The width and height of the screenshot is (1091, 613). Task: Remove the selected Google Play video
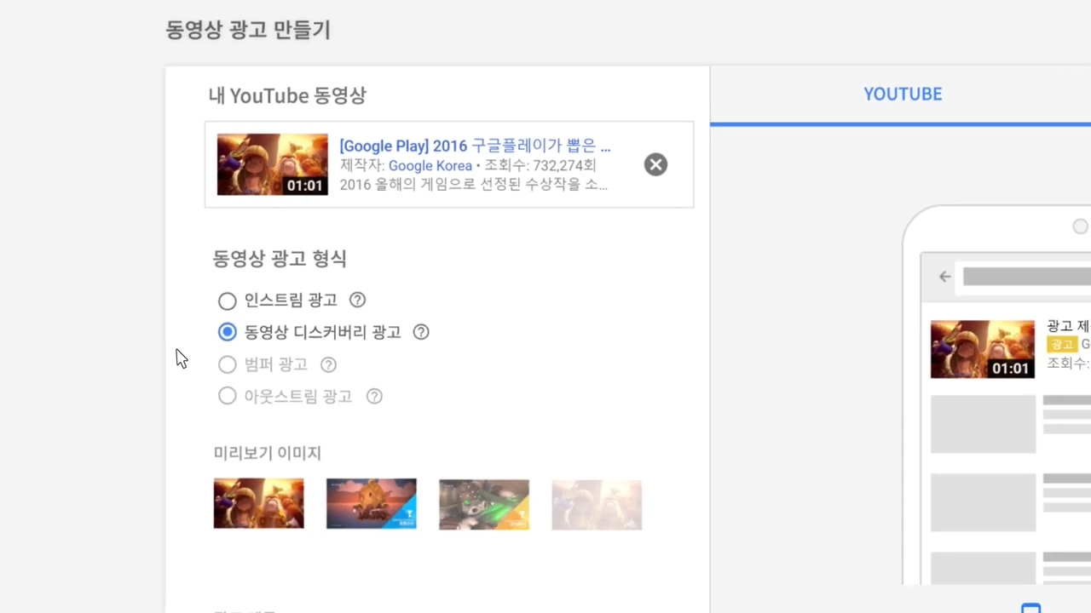[x=655, y=164]
